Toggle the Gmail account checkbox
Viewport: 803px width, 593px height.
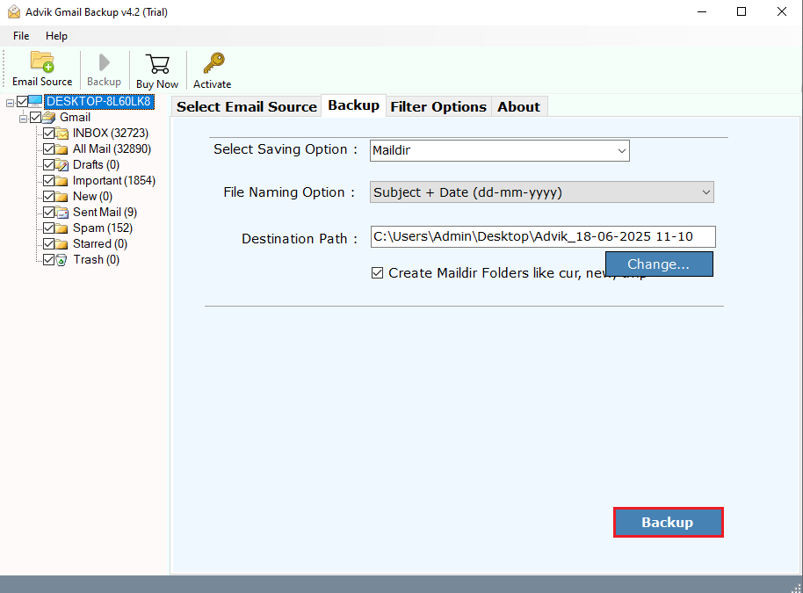click(35, 117)
